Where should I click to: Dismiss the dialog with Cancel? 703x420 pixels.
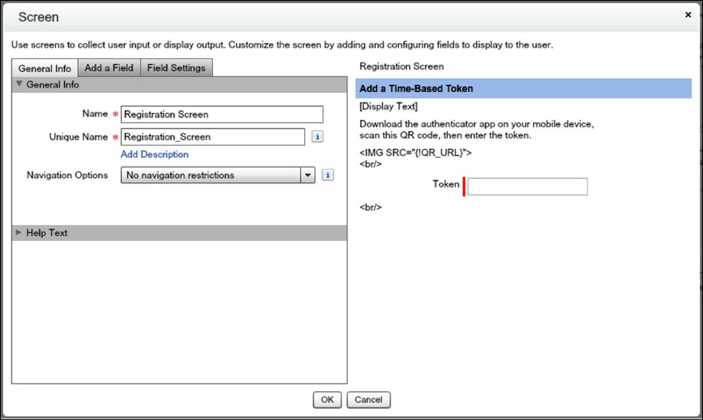coord(369,400)
